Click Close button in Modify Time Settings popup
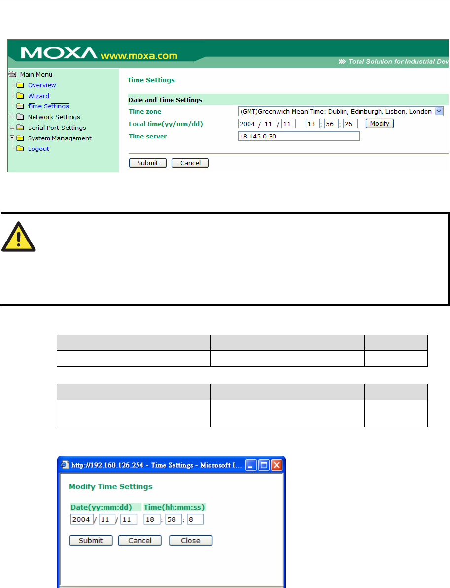The width and height of the screenshot is (450, 588). coord(191,540)
